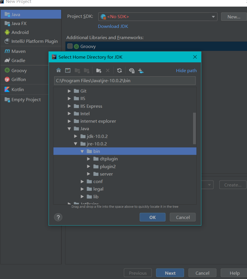Open Help in New Project wizard

tap(234, 273)
